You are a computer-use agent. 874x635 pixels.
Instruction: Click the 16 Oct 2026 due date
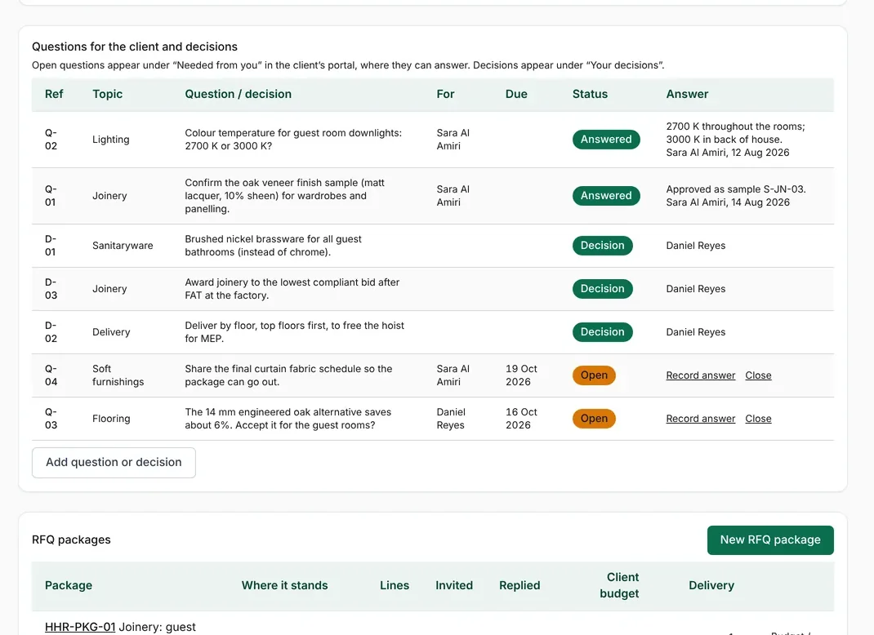pyautogui.click(x=521, y=419)
